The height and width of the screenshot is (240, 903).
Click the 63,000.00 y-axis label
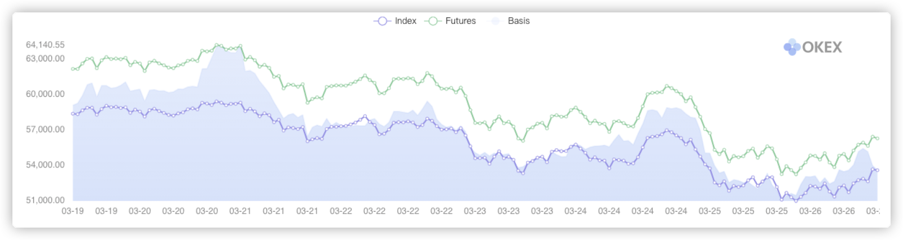point(45,59)
